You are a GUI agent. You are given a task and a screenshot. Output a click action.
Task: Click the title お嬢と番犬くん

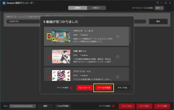80,51
